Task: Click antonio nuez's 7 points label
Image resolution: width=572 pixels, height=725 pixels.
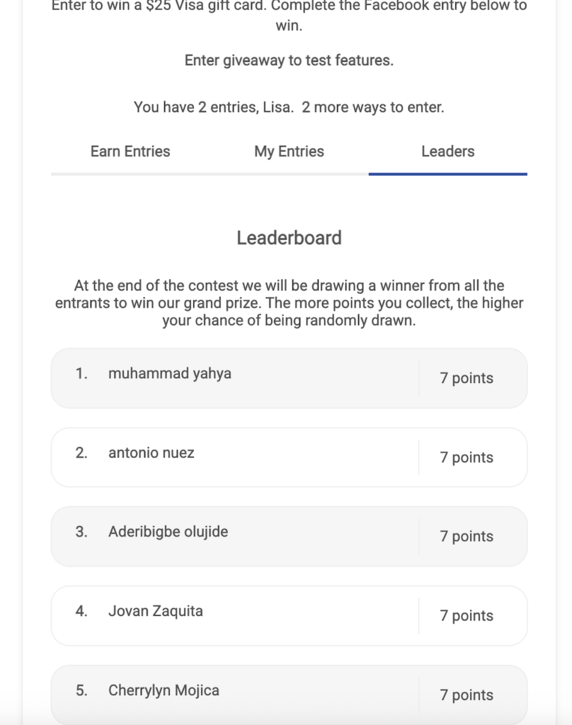Action: pyautogui.click(x=467, y=457)
